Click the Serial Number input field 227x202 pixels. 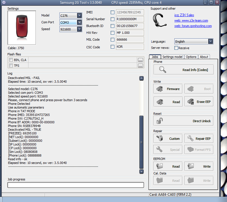(130, 19)
